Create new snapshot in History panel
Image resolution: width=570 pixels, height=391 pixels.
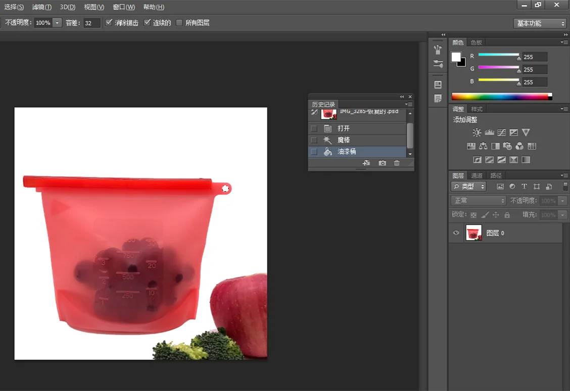click(x=383, y=163)
